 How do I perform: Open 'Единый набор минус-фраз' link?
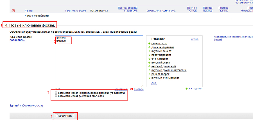[x=26, y=106]
